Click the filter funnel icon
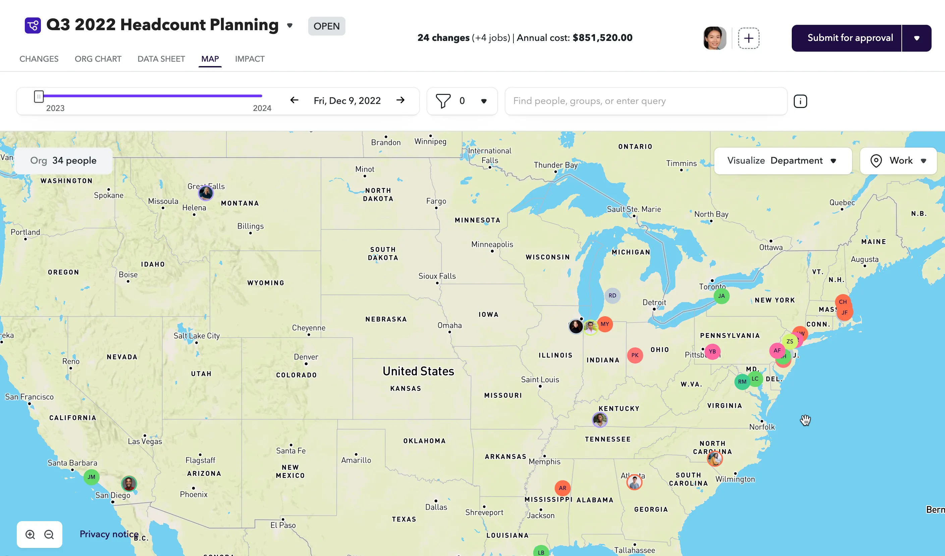Screen dimensions: 945x556 click(x=443, y=101)
